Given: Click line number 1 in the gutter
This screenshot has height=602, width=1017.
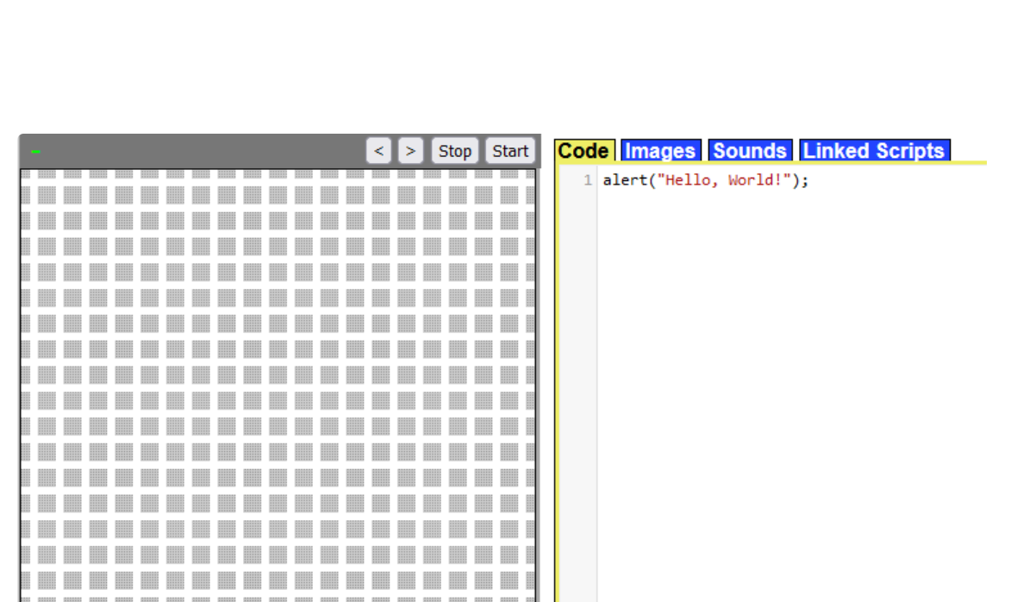Looking at the screenshot, I should [x=588, y=180].
